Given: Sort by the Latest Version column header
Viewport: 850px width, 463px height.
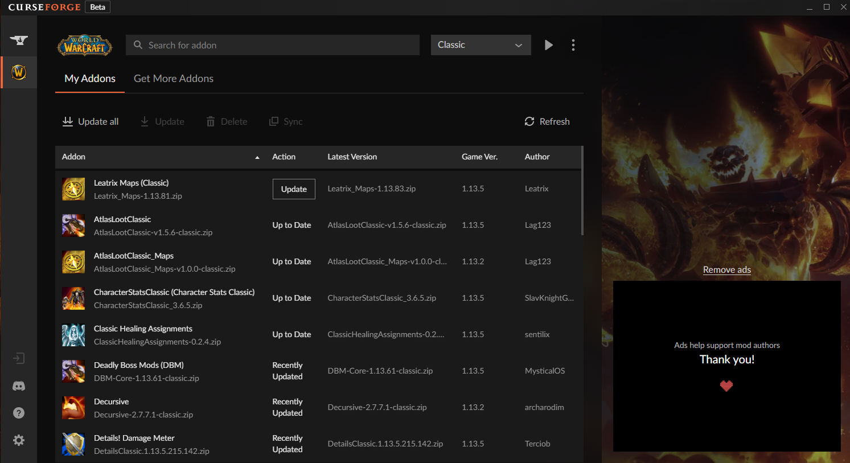Looking at the screenshot, I should coord(352,157).
